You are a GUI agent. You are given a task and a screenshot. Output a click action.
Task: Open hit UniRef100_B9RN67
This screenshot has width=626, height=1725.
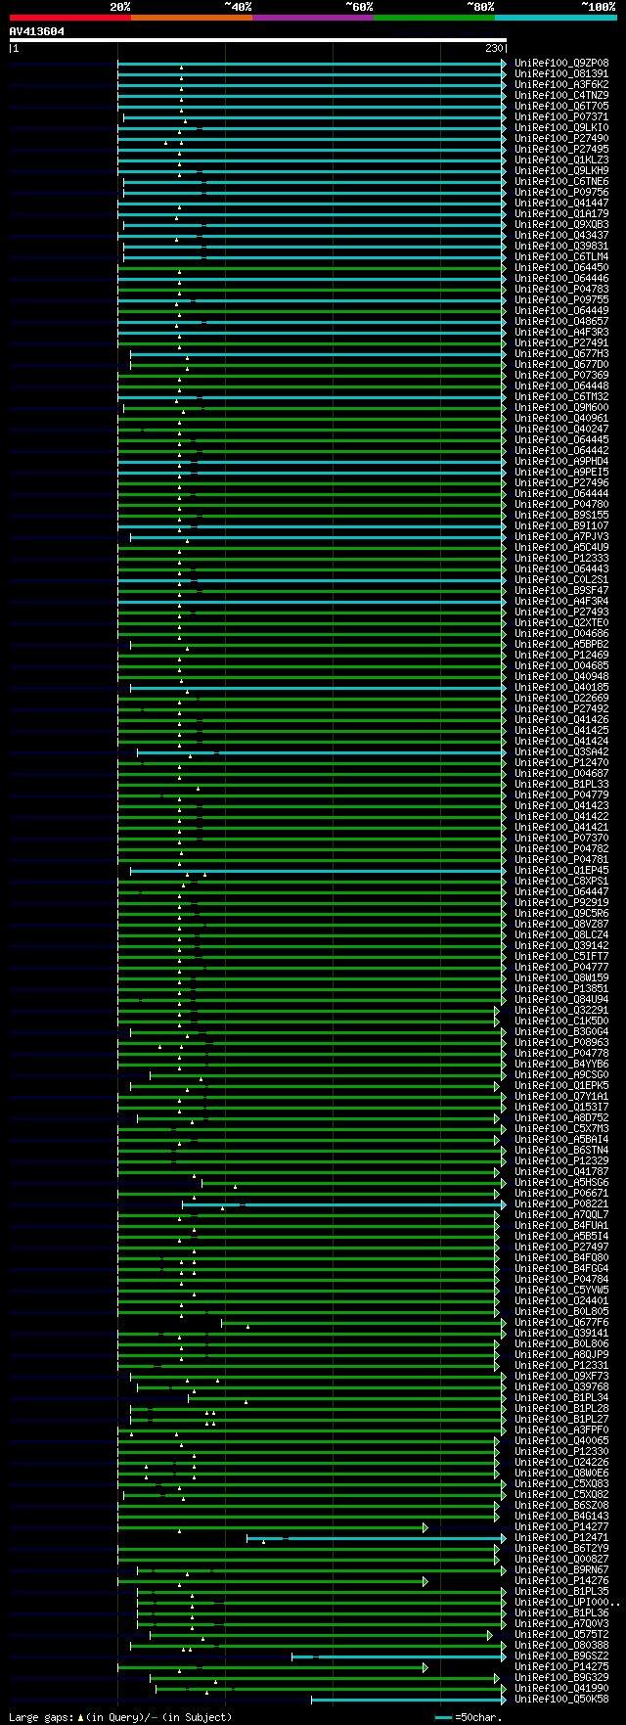point(561,1570)
